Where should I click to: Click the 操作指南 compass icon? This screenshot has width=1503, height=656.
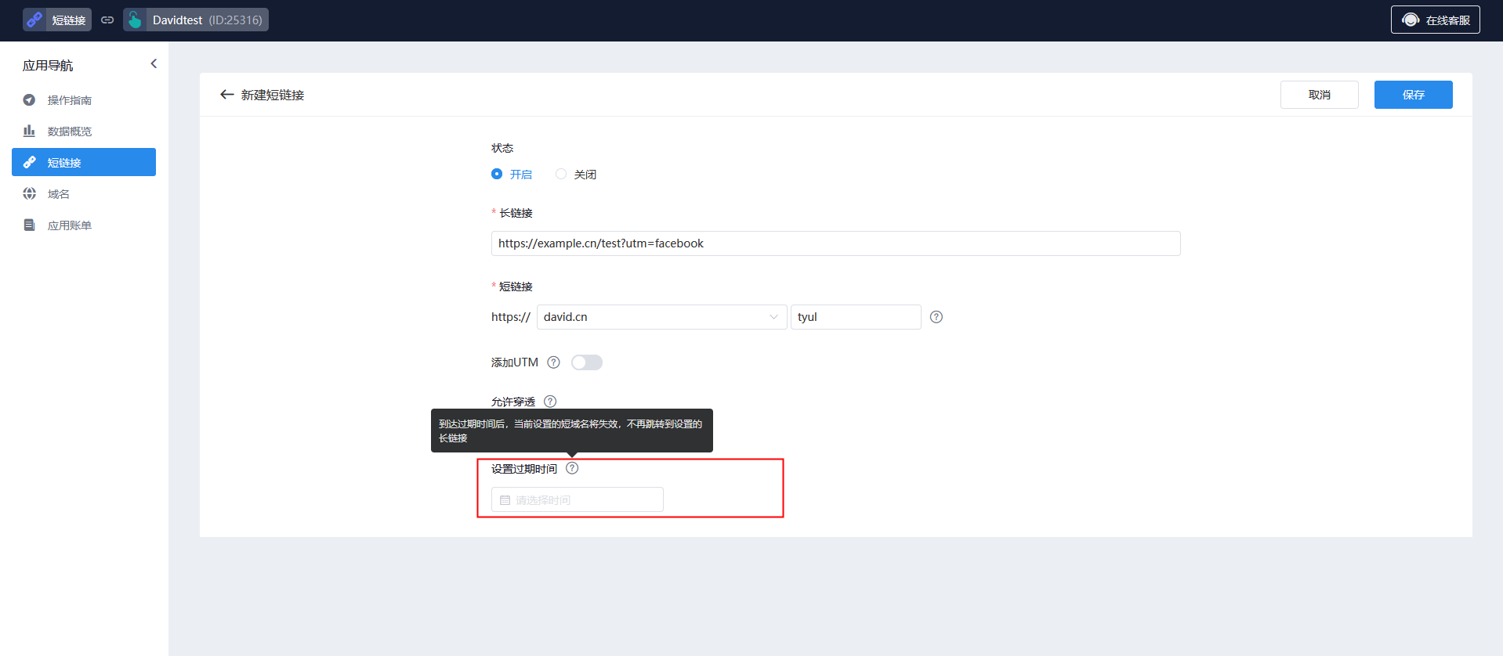pyautogui.click(x=29, y=99)
